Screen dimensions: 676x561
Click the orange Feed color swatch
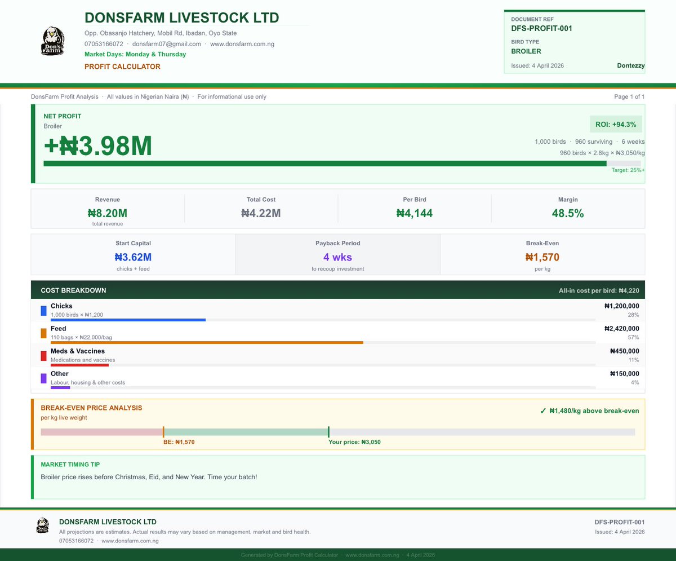click(x=43, y=333)
